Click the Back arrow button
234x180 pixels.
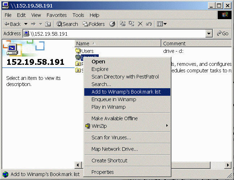tap(12, 24)
